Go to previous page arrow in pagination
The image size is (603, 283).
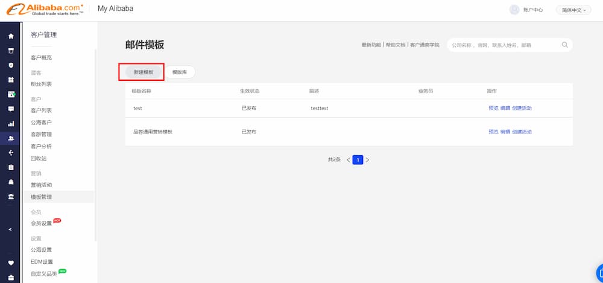[x=348, y=160]
